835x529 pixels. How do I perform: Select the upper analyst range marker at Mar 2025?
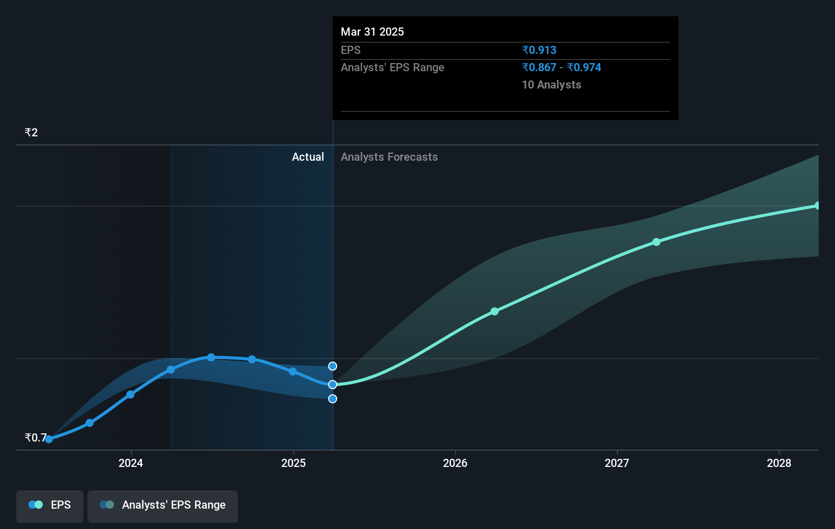(333, 366)
